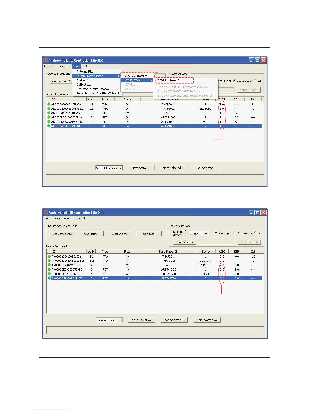
Task: Open Communication menu in menu-open window
Action: click(x=61, y=66)
